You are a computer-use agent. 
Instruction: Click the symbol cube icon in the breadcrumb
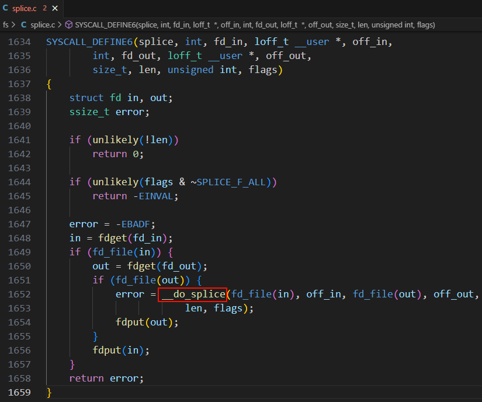[x=69, y=25]
